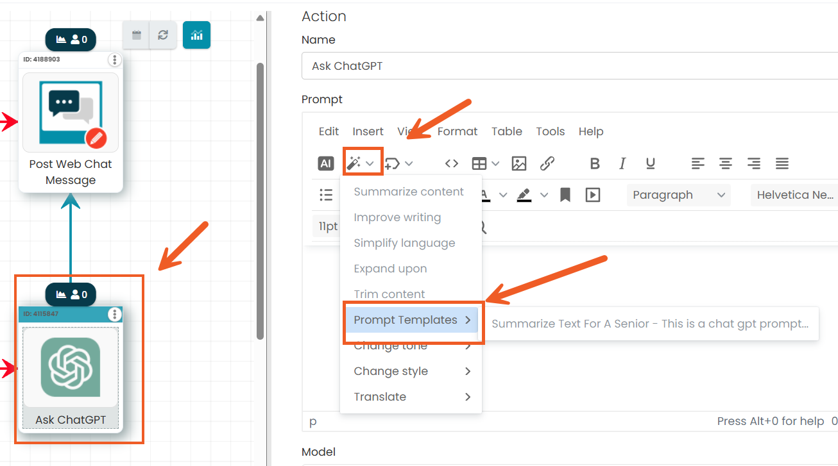The height and width of the screenshot is (466, 838).
Task: Justify text alignment
Action: click(782, 163)
